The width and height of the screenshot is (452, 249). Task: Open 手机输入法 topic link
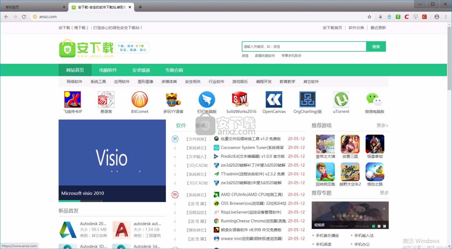click(x=364, y=235)
